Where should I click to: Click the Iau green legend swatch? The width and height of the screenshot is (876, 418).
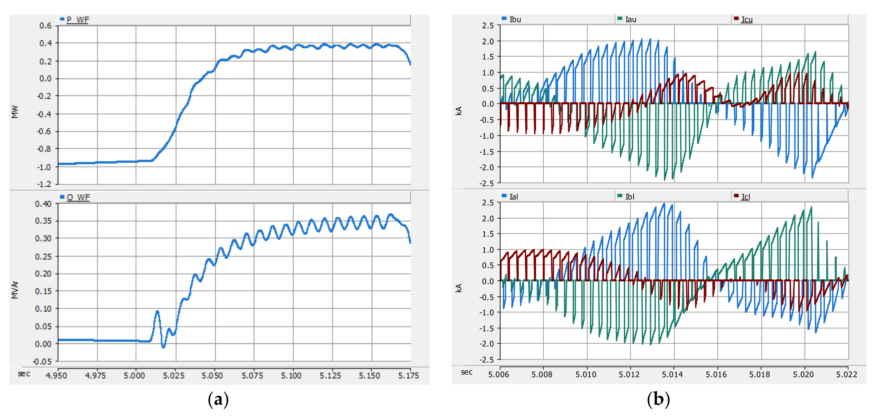(620, 19)
